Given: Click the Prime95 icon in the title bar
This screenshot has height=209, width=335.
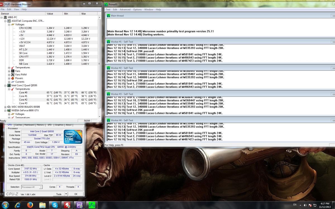Looking at the screenshot, I should click(106, 4).
